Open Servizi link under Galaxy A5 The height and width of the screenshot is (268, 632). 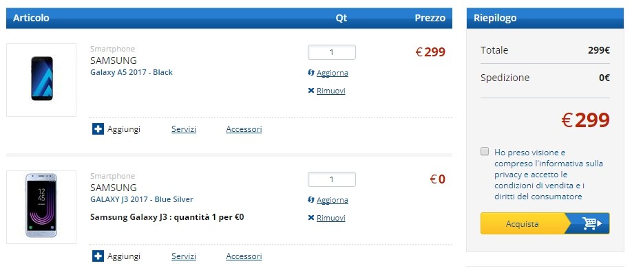(184, 129)
